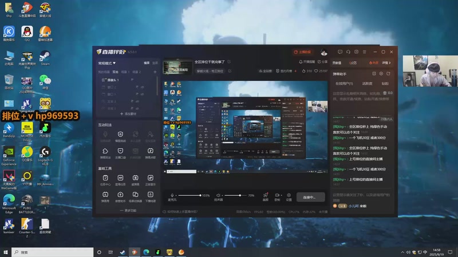The height and width of the screenshot is (257, 458).
Task: Open the 弹幕秀 tool in 基础工具
Action: [x=105, y=196]
